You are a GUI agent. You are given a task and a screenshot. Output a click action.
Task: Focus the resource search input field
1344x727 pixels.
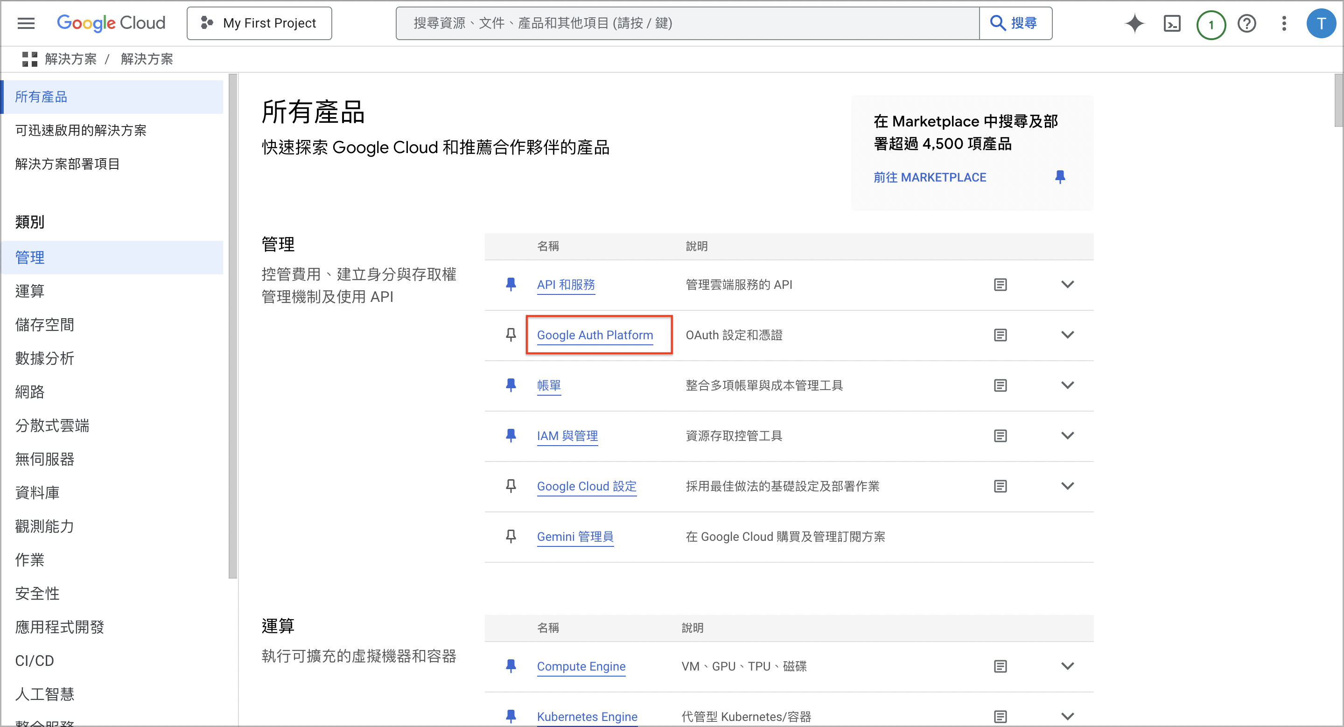coord(687,23)
